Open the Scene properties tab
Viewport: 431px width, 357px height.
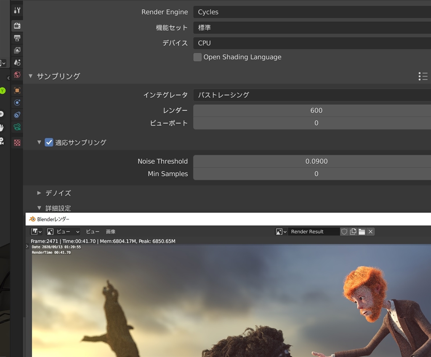point(17,62)
